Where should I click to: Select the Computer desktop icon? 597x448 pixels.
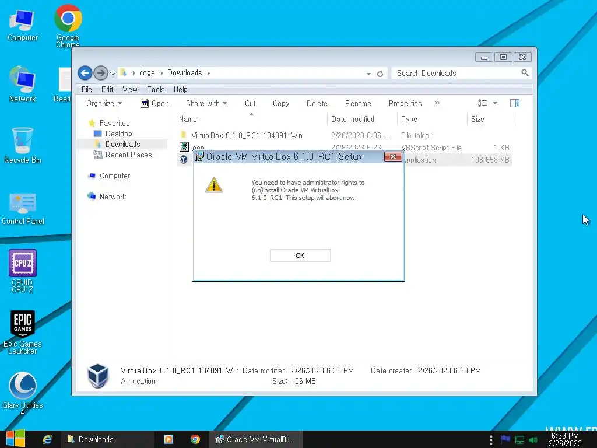click(23, 26)
